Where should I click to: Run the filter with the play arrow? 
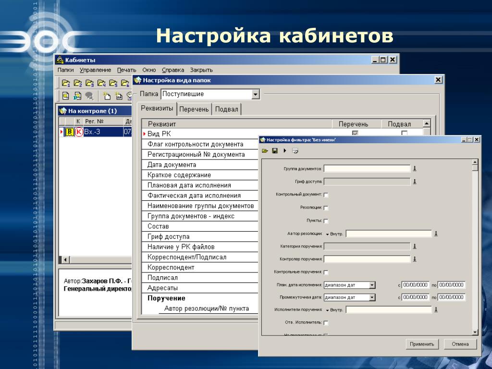click(x=285, y=151)
